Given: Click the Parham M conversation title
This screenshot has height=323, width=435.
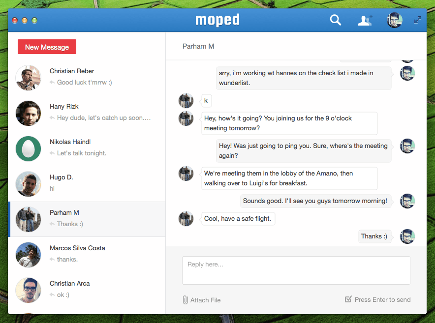Looking at the screenshot, I should pos(198,46).
